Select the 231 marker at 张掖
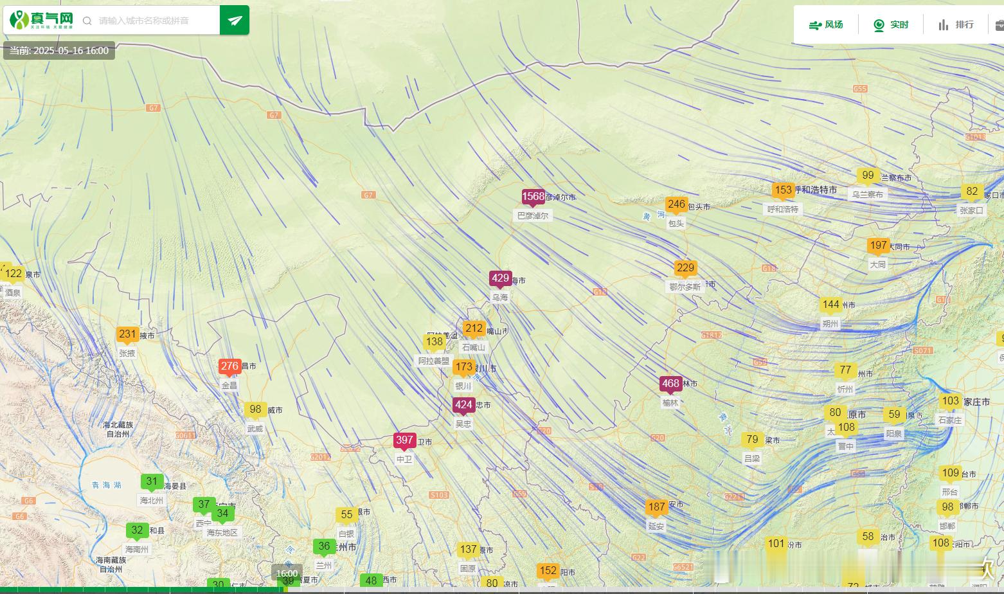This screenshot has height=594, width=1004. [127, 334]
